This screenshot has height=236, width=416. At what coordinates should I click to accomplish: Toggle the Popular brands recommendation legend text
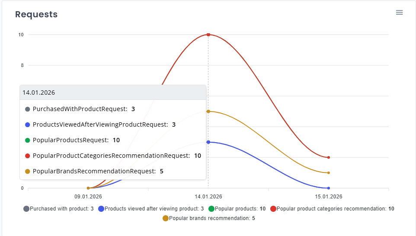click(x=212, y=218)
